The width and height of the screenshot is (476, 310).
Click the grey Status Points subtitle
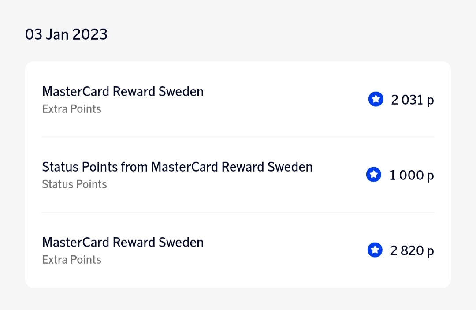pyautogui.click(x=74, y=184)
